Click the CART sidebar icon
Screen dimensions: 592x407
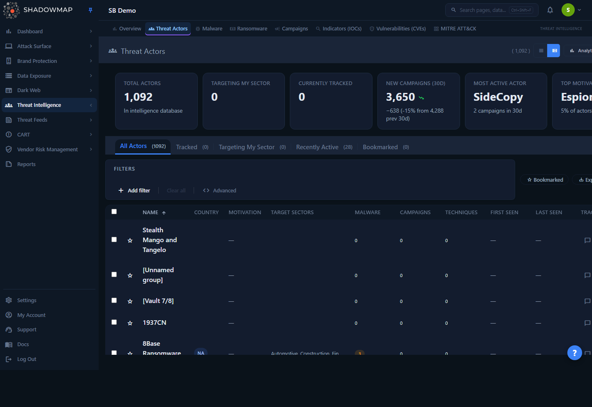[x=9, y=134]
